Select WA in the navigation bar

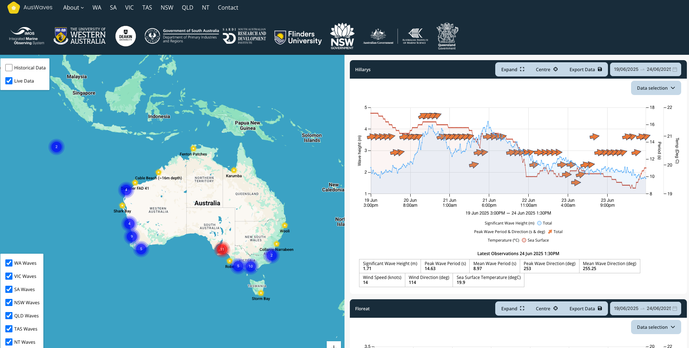tap(97, 7)
